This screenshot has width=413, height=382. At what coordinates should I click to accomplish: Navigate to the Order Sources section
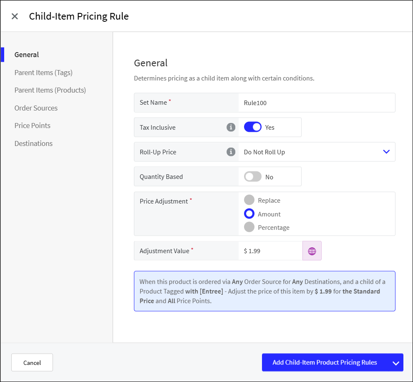pos(36,108)
